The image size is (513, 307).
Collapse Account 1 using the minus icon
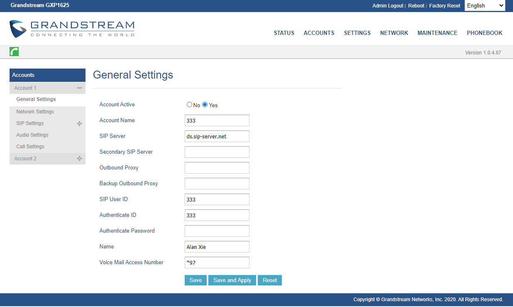click(x=79, y=88)
